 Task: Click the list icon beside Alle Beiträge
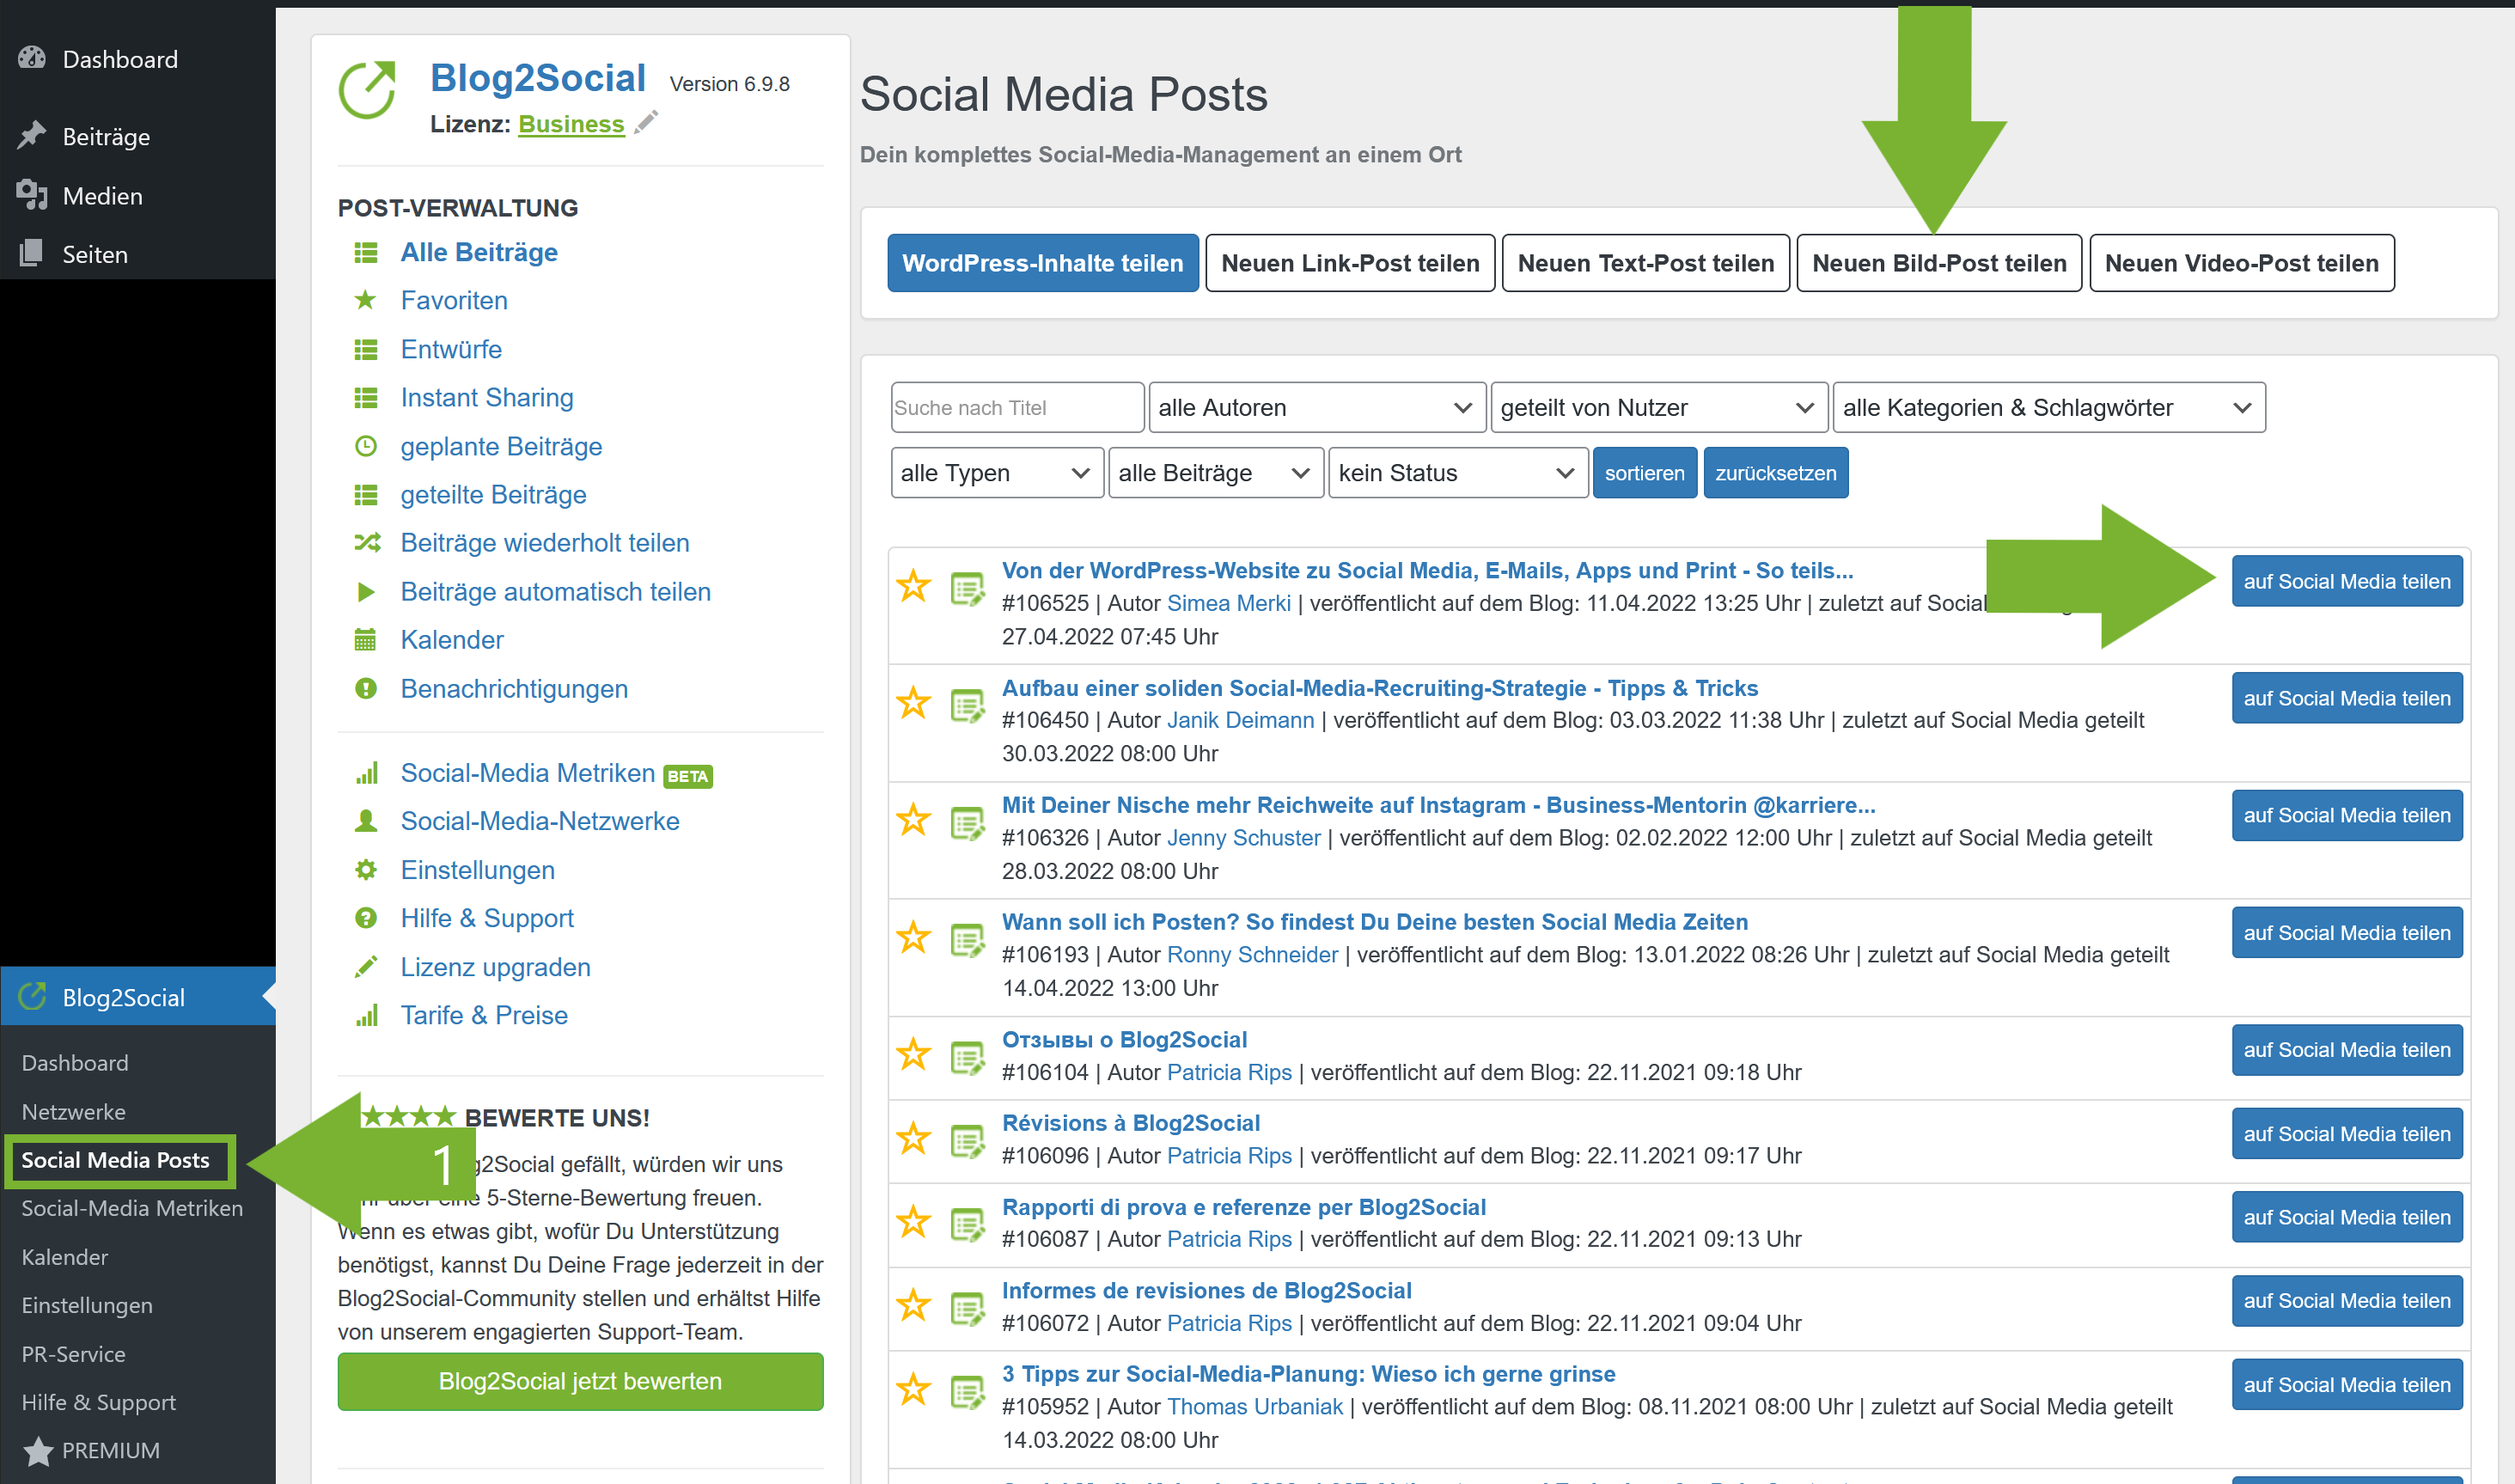coord(366,253)
